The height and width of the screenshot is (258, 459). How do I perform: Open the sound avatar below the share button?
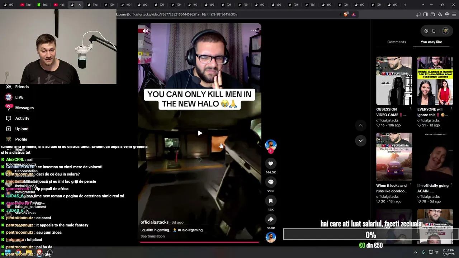[271, 237]
